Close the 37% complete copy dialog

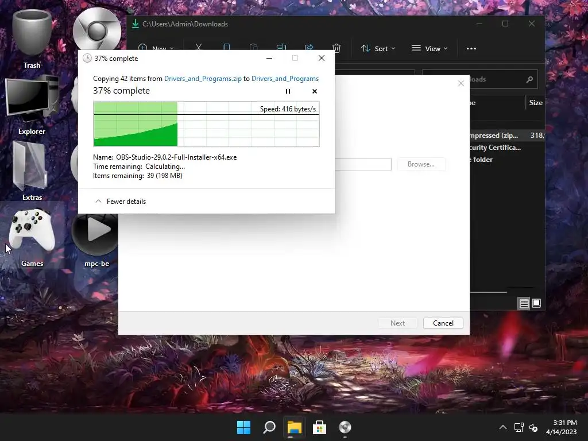tap(322, 58)
